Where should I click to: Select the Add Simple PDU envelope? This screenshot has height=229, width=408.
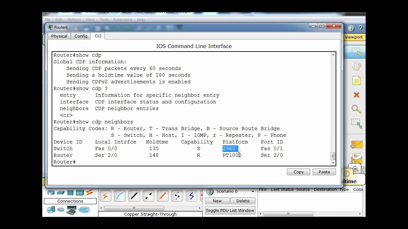(x=356, y=145)
